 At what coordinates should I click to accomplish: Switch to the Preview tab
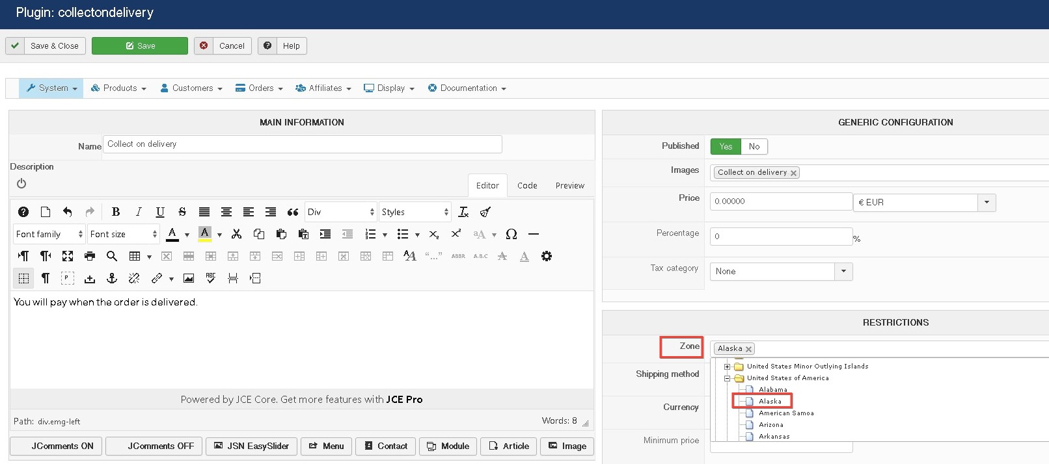click(570, 185)
